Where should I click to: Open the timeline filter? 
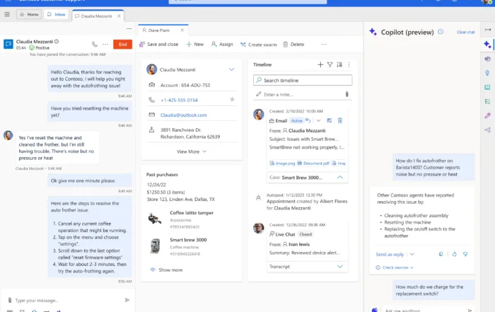(330, 65)
